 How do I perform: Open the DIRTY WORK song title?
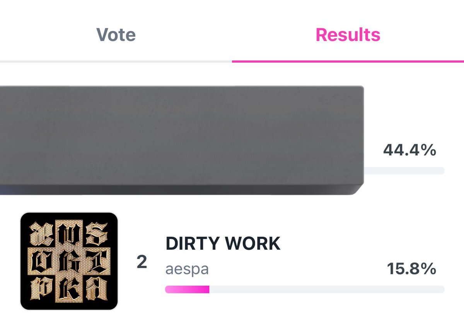click(223, 244)
